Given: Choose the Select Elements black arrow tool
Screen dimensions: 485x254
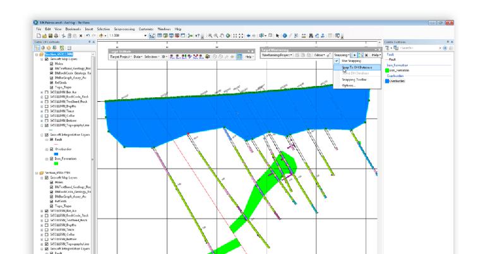Looking at the screenshot, I should pos(277,36).
